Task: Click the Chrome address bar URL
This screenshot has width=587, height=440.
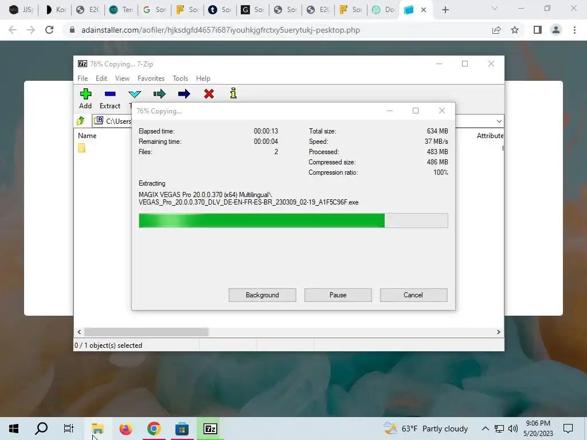Action: point(221,30)
